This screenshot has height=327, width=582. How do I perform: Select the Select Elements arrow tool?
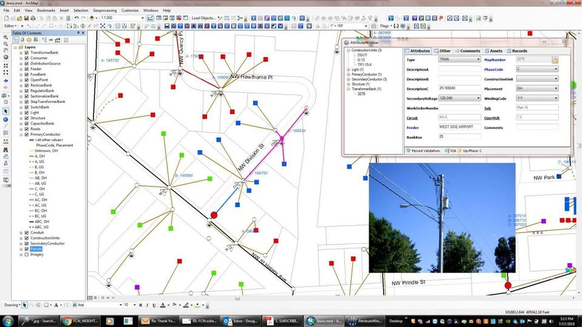coord(6,111)
